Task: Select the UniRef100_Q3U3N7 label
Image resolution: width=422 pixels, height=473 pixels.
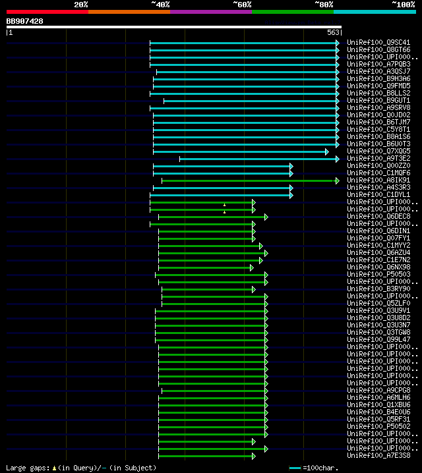Action: pos(378,325)
